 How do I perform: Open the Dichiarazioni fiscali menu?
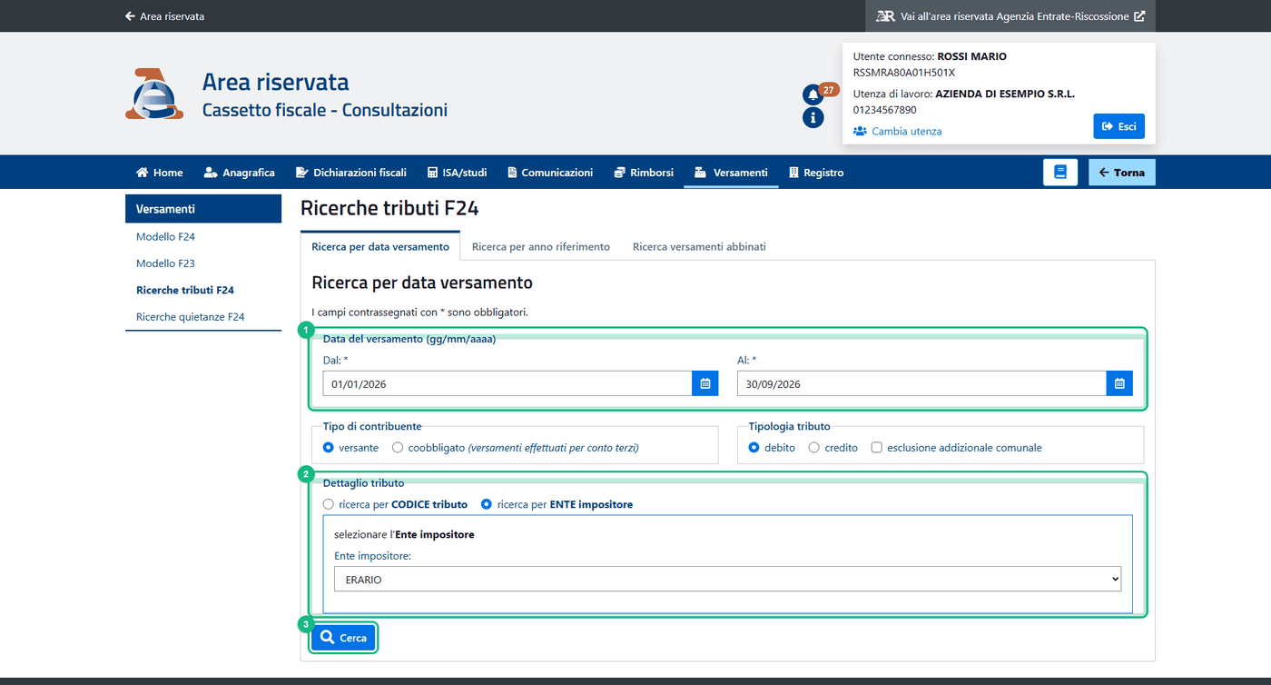point(351,173)
